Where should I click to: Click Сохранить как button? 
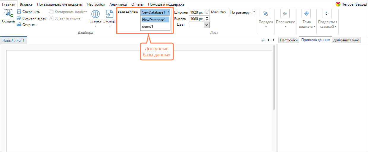31,18
